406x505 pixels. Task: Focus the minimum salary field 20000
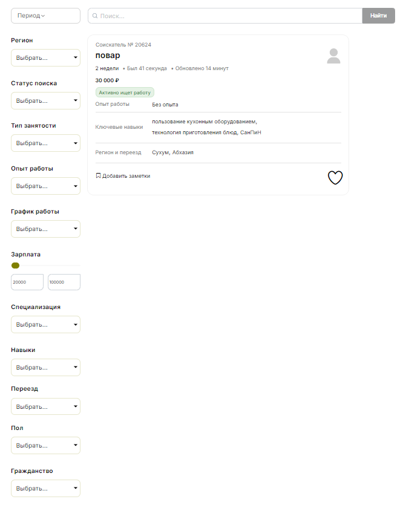click(x=27, y=282)
